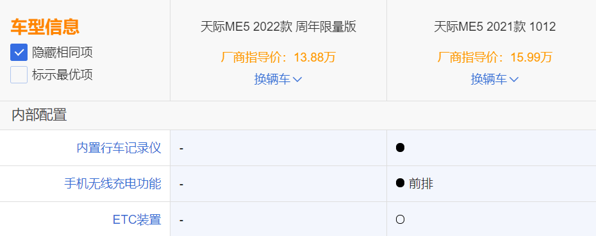The width and height of the screenshot is (596, 236).
Task: Open the 手机无线充电功能 parameter link
Action: 113,184
